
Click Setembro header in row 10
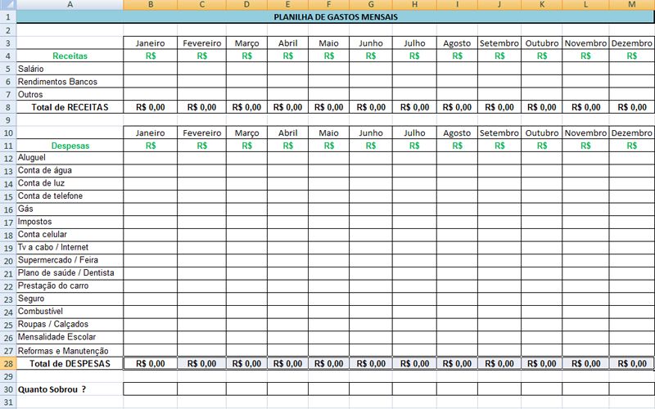[499, 133]
